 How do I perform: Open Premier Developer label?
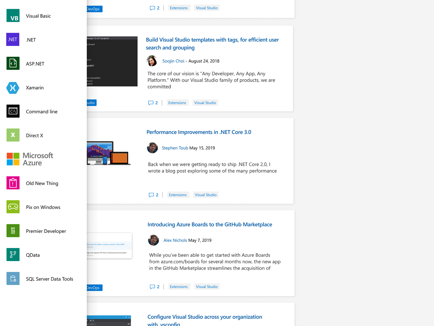tap(46, 231)
